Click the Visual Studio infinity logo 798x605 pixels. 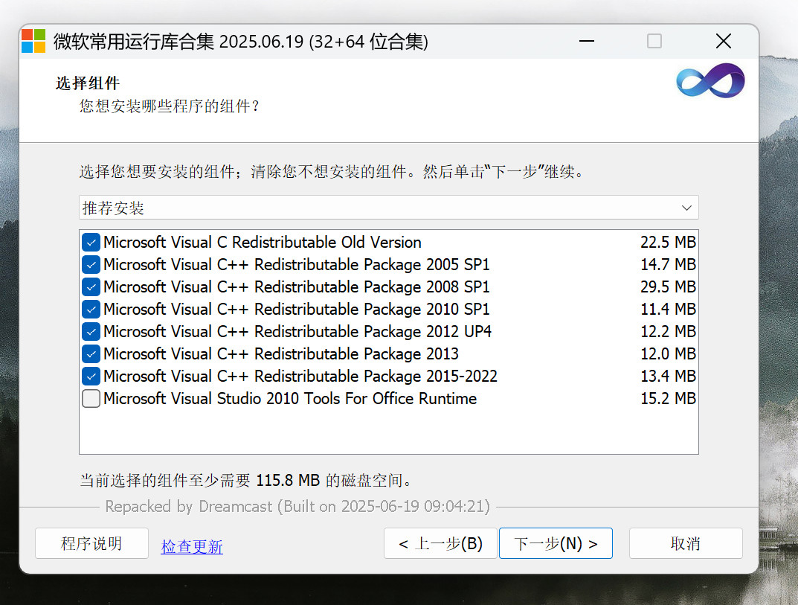click(x=710, y=80)
